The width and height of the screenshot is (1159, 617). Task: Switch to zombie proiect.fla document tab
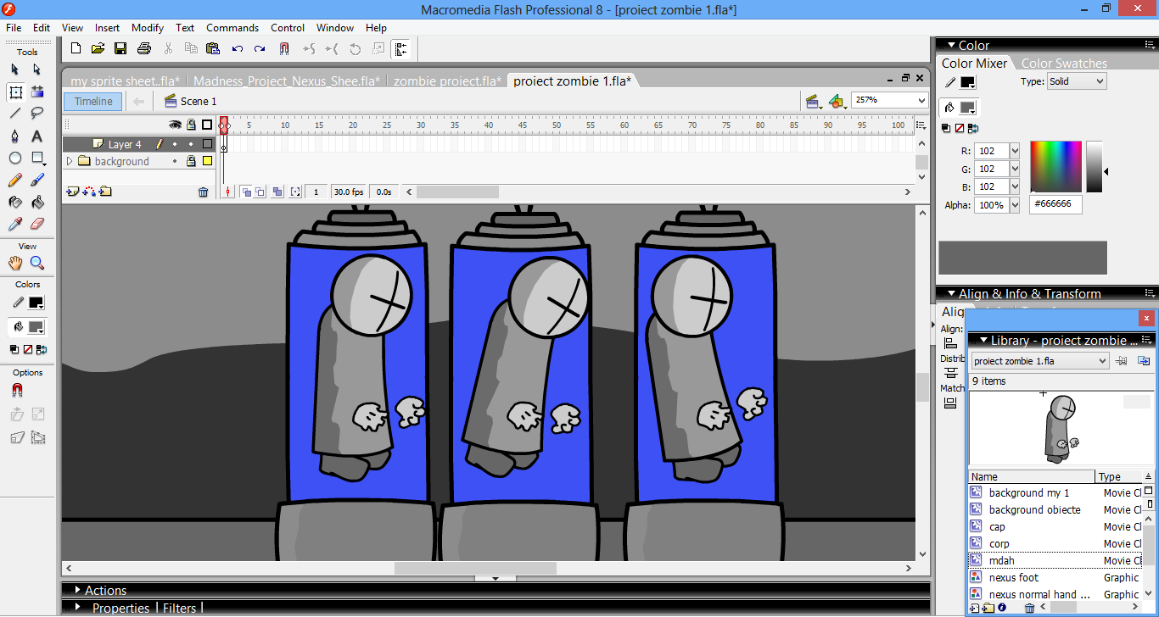pos(447,81)
